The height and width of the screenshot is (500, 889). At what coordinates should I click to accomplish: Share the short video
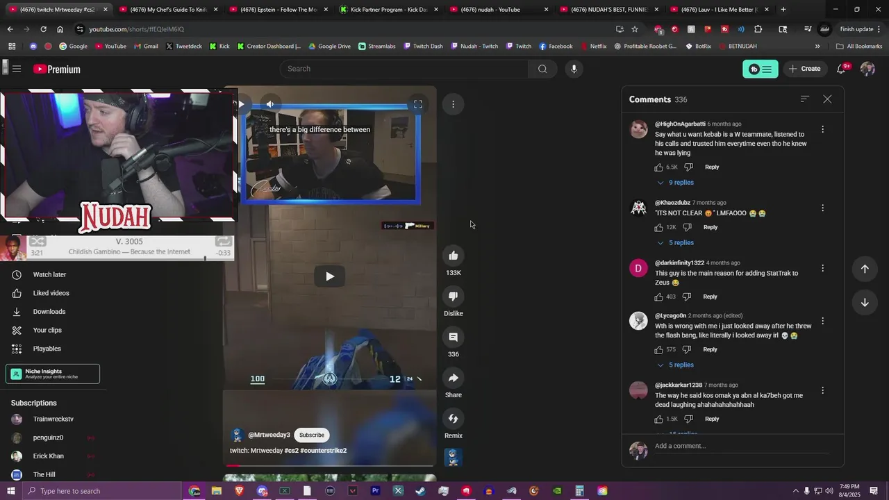[x=453, y=378]
